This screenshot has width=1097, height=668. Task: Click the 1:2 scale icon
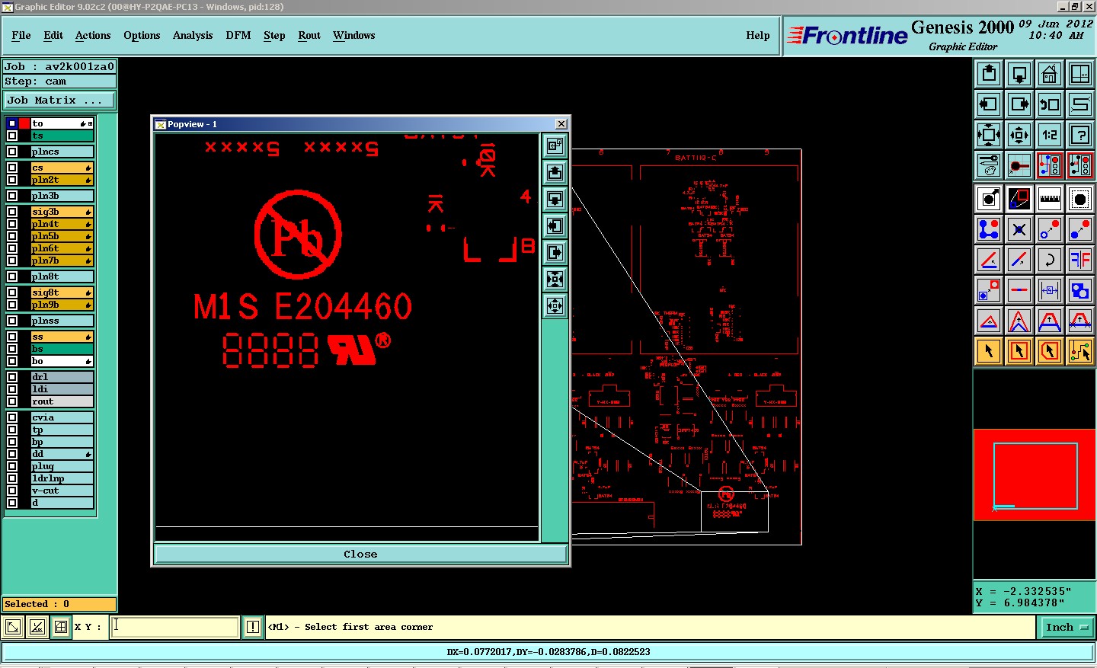point(1050,135)
